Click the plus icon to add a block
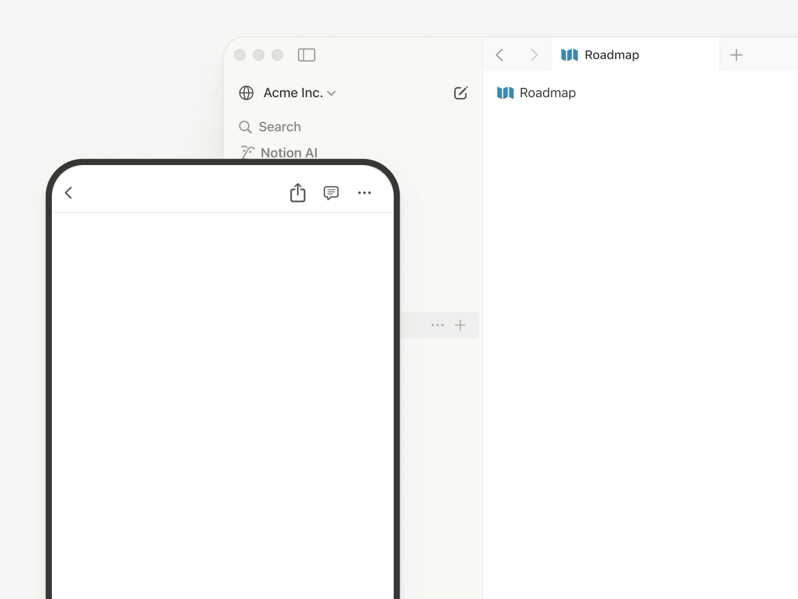This screenshot has width=798, height=599. coord(460,325)
